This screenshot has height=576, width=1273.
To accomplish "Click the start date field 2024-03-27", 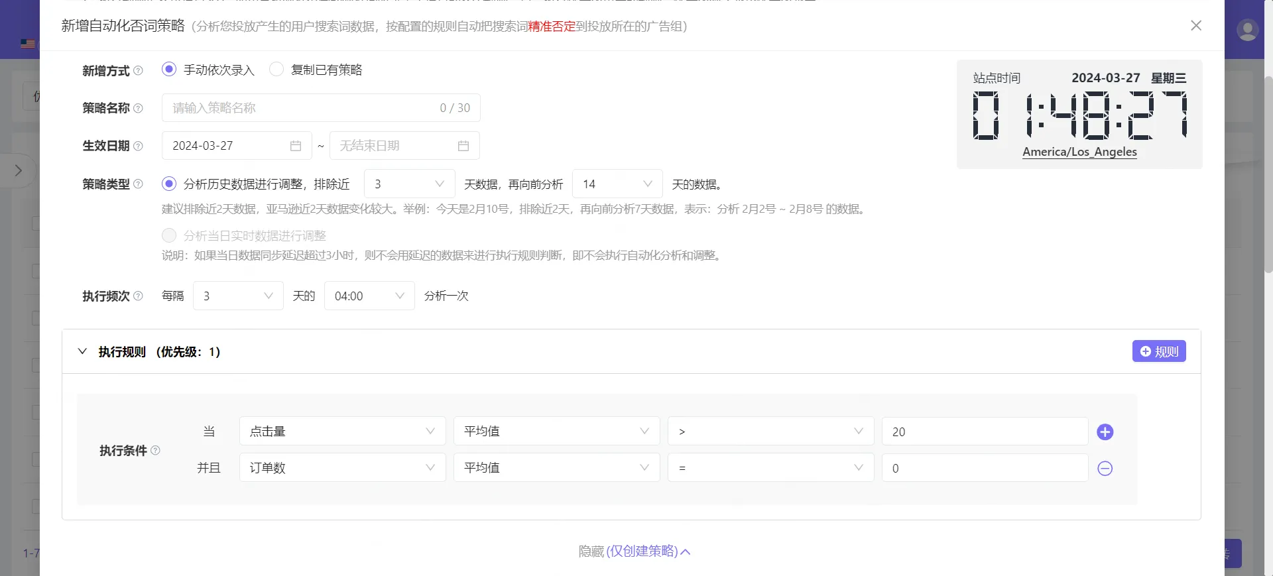I will click(x=237, y=146).
